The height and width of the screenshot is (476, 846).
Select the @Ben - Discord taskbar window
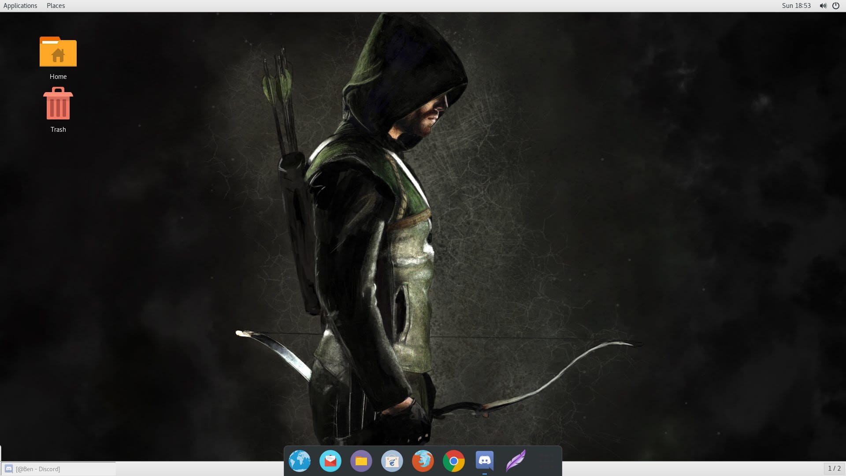58,469
